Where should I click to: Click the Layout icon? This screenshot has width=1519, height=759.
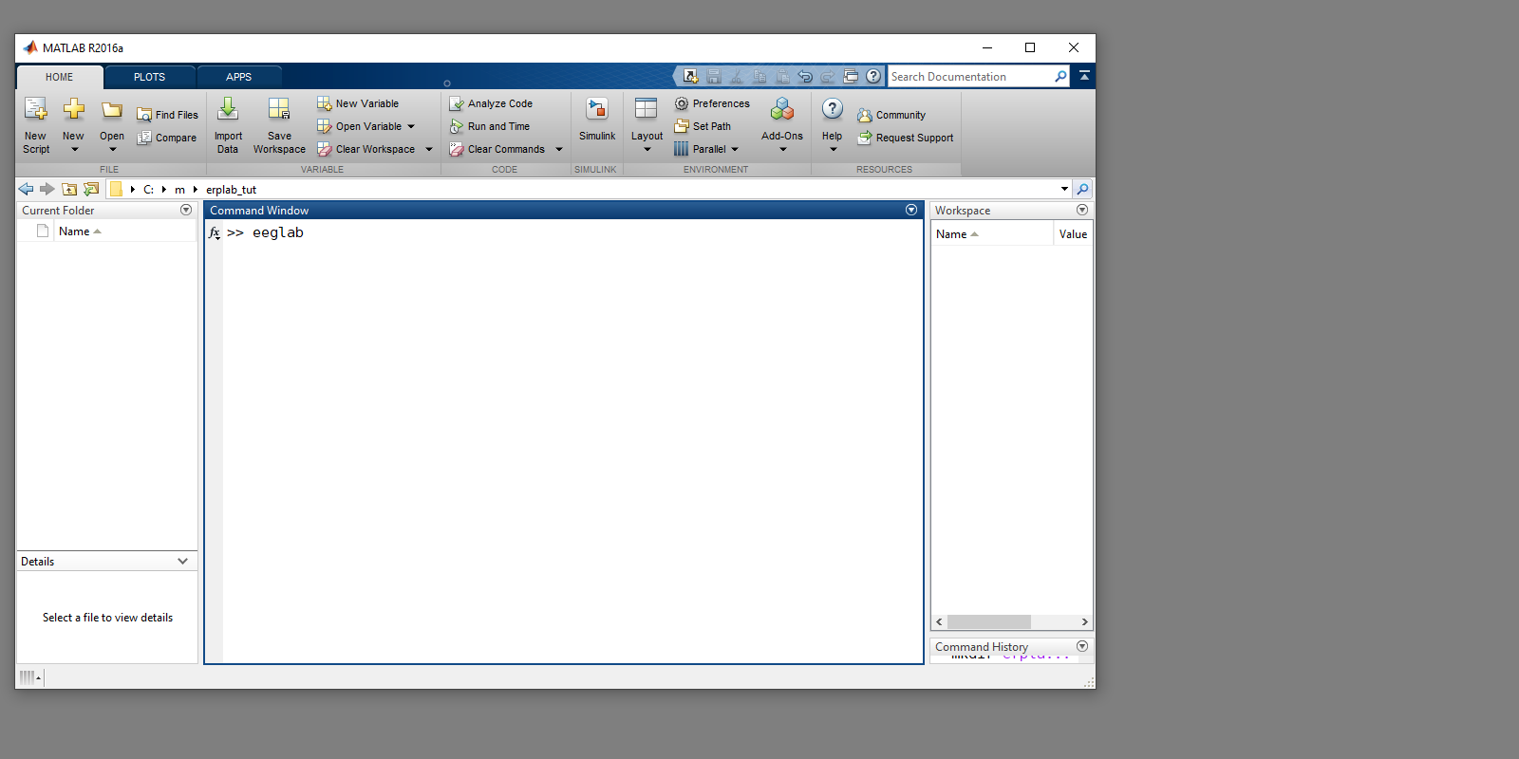point(647,109)
